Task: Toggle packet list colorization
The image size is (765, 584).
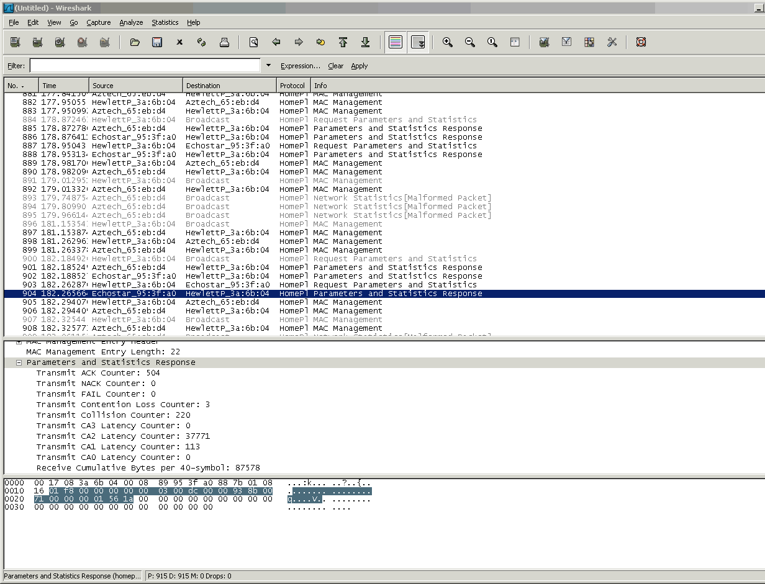Action: (396, 42)
